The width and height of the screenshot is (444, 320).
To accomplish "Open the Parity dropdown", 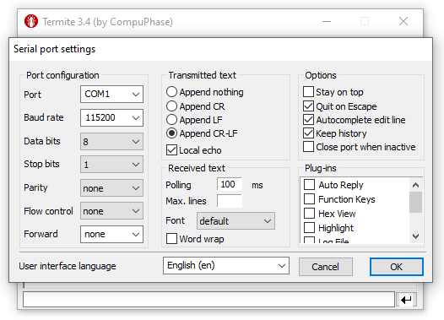I will tap(111, 187).
